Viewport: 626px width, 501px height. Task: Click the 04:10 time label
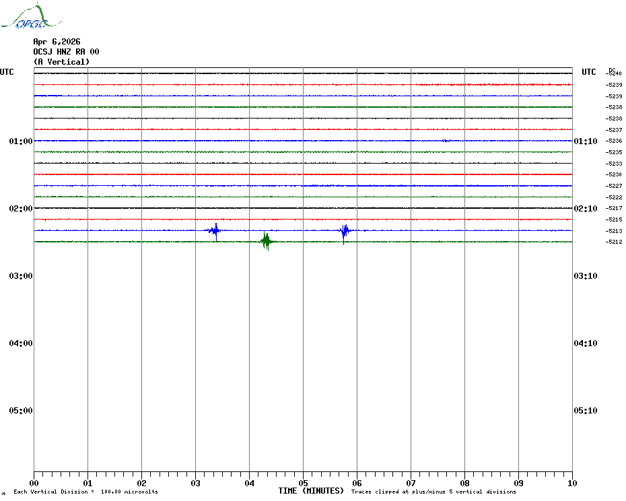click(586, 343)
